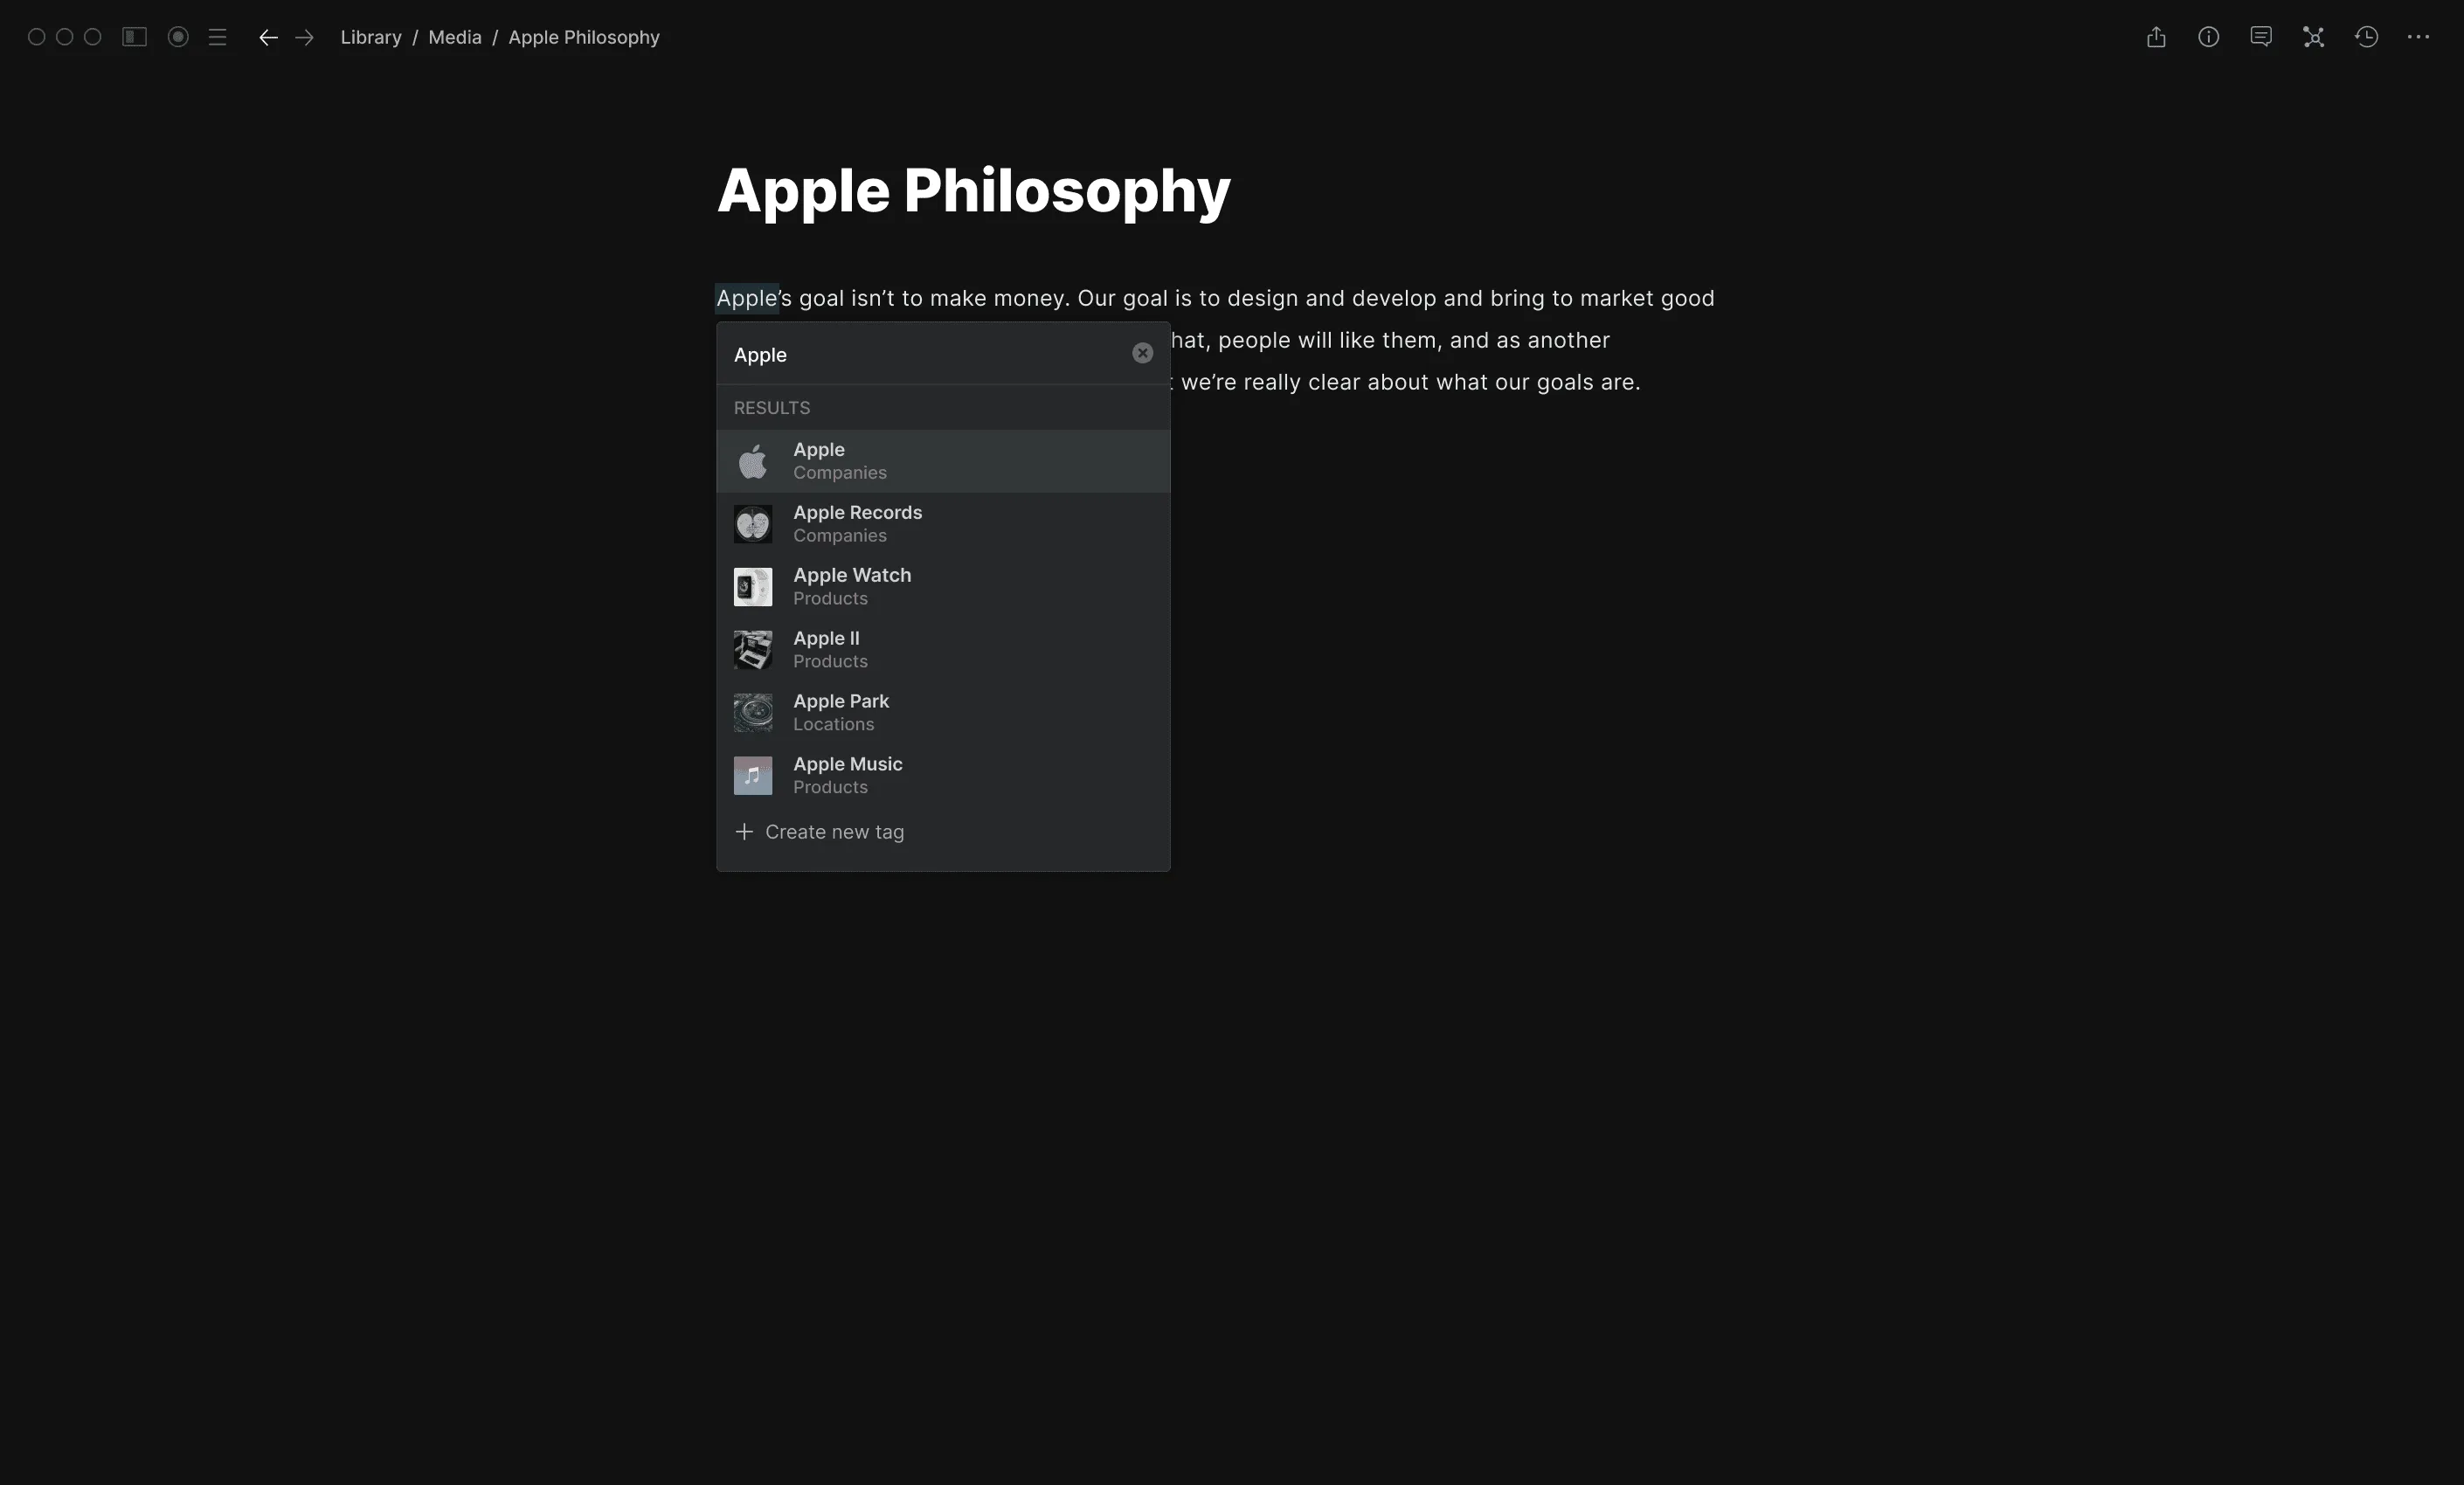Select the Apple Companies result

pos(943,461)
